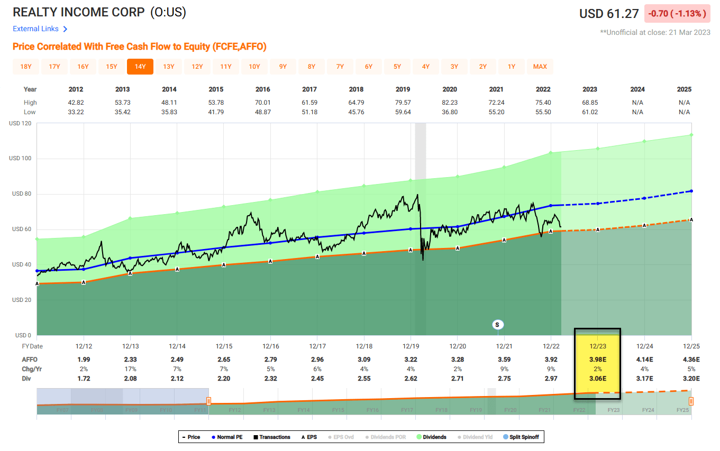This screenshot has width=720, height=451.
Task: Choose the 7Y range
Action: (x=340, y=67)
